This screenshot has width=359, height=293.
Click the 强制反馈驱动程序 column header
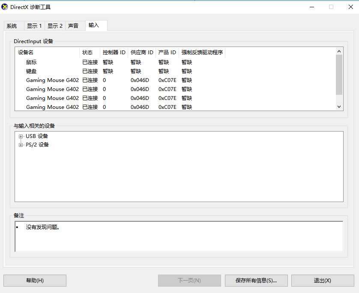coord(202,53)
